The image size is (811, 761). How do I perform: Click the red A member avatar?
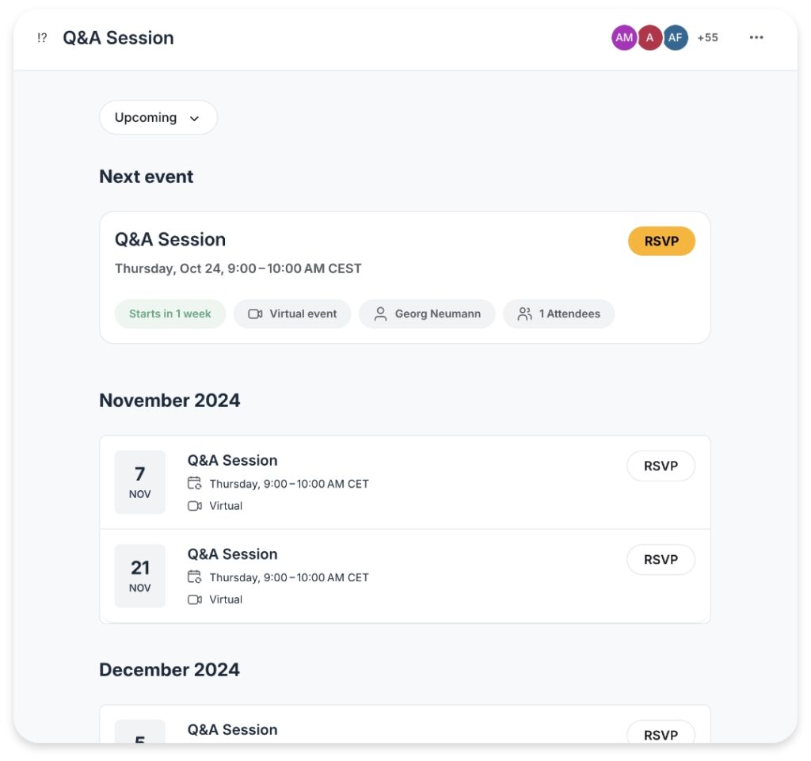click(x=650, y=37)
